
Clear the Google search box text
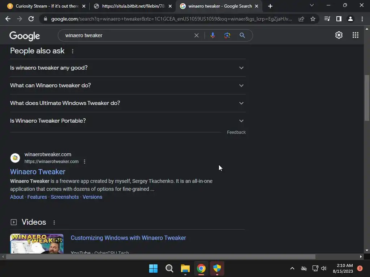coord(196,35)
